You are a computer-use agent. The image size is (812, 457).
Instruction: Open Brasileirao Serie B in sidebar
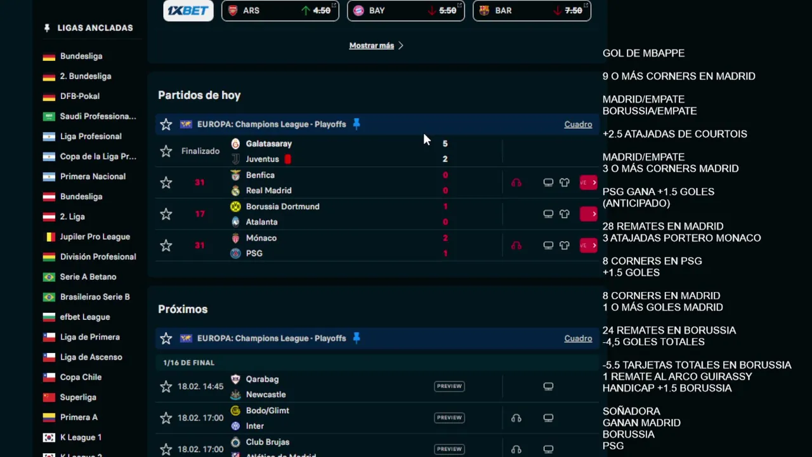coord(95,297)
